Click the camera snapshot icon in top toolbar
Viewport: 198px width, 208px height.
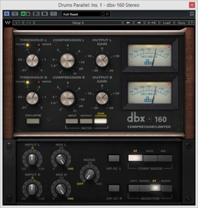[54, 14]
